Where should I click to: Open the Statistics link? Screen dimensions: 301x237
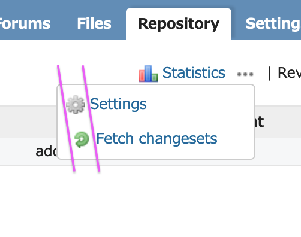point(194,72)
